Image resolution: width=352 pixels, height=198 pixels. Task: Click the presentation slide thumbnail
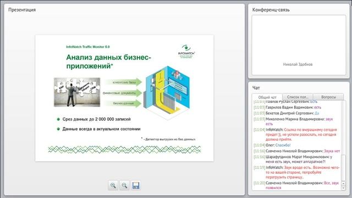124,98
